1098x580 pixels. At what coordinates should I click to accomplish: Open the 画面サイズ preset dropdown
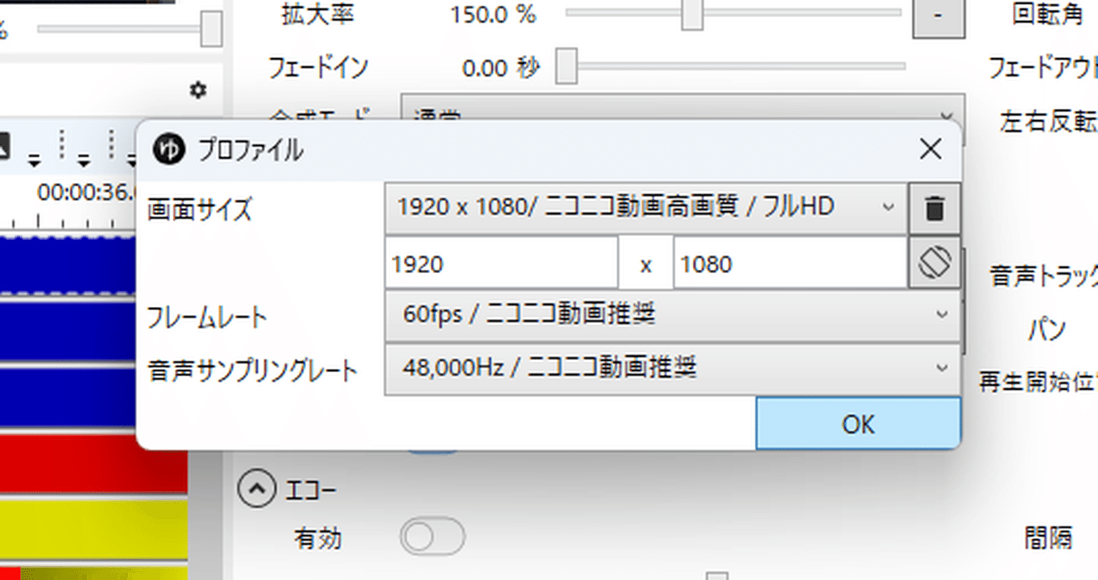646,208
